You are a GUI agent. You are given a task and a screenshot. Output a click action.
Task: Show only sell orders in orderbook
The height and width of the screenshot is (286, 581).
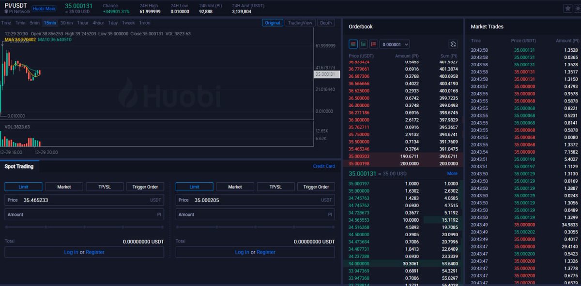coord(374,44)
